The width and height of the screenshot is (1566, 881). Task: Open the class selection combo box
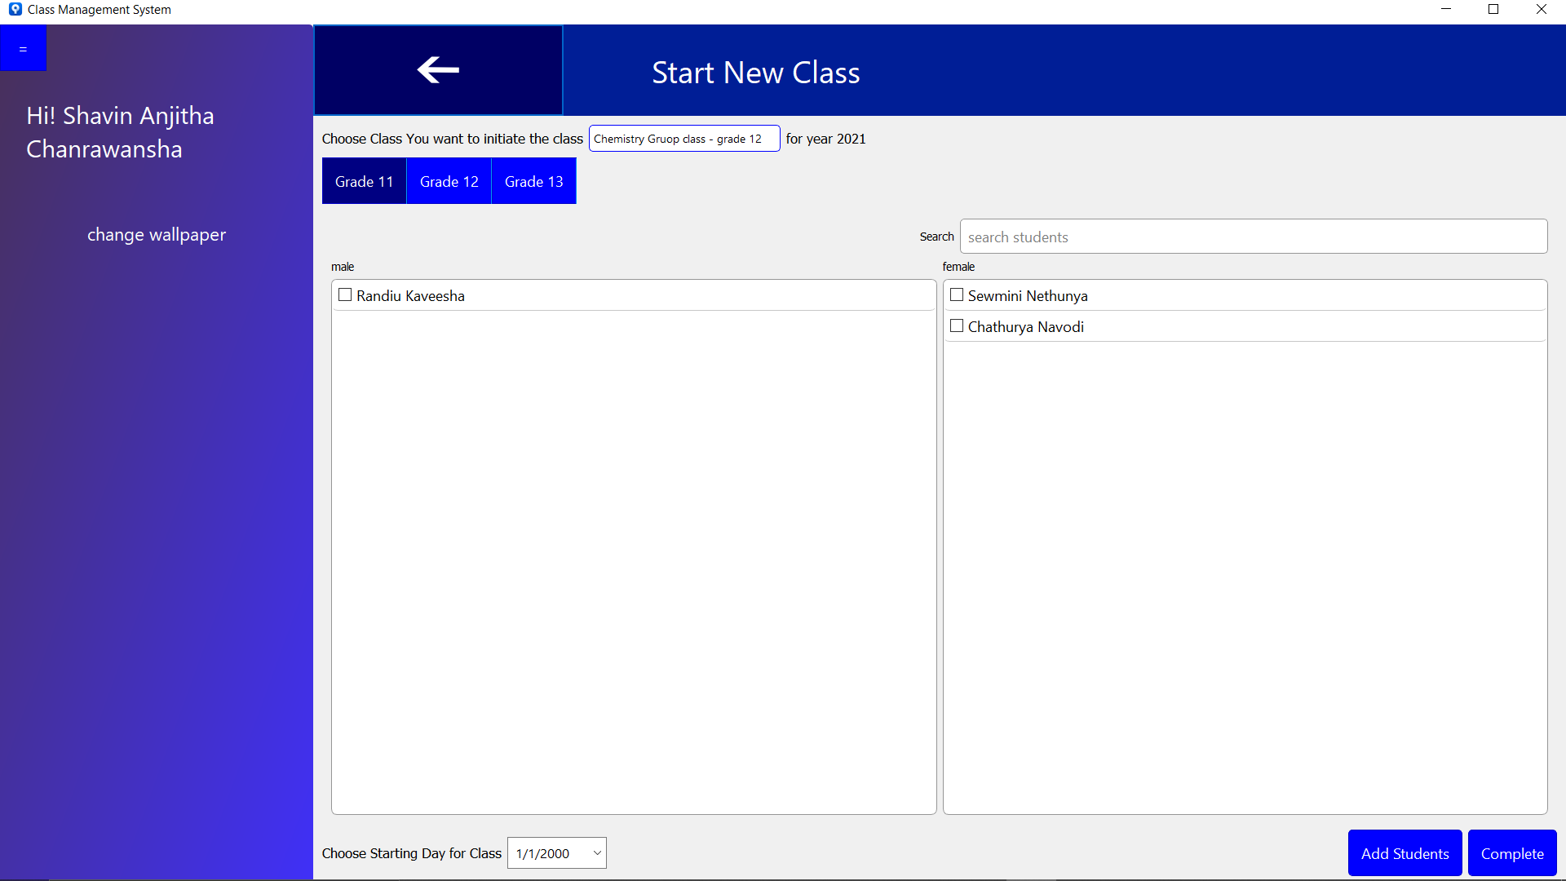point(683,138)
